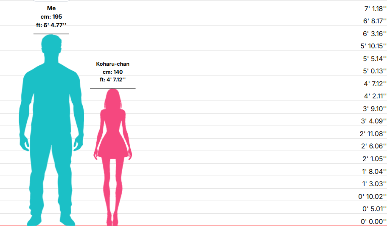Click the 3' 4.09'' scale label
The image size is (390, 226).
click(374, 121)
